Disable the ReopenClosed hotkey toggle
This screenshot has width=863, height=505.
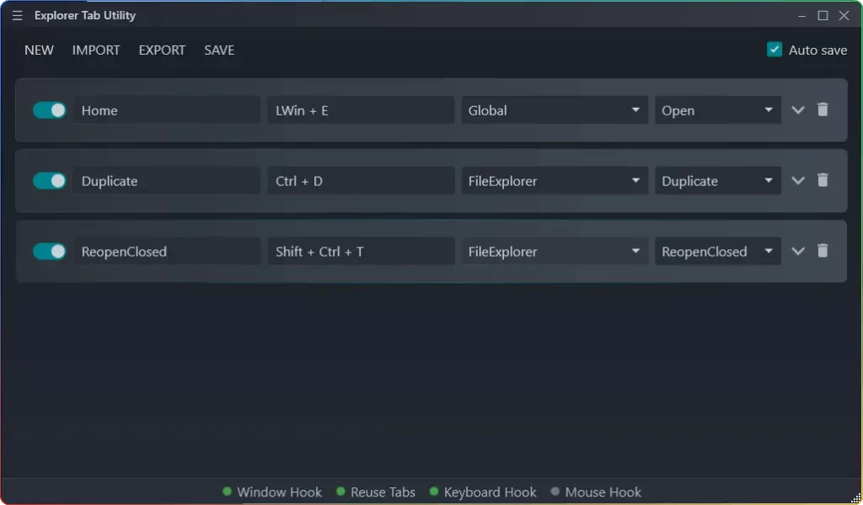(x=50, y=252)
